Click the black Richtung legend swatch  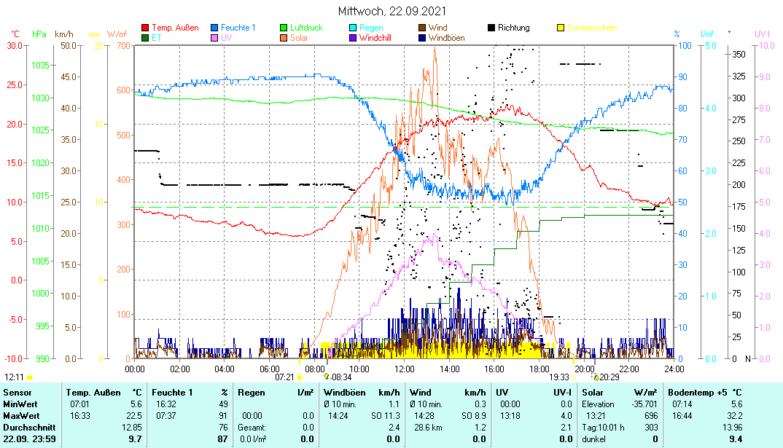coord(491,28)
